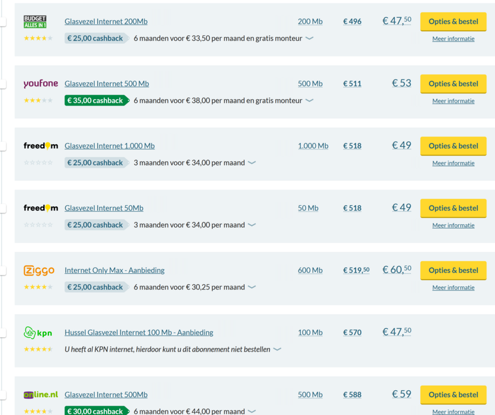Expand the Ziggo € 30,25 per maand promo chevron

[252, 287]
